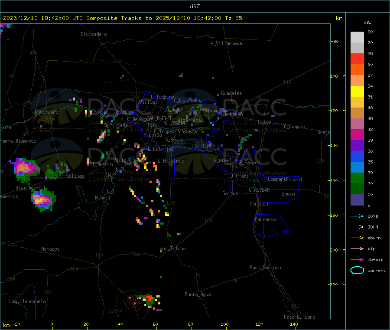Click the Bowen place label

(288, 194)
